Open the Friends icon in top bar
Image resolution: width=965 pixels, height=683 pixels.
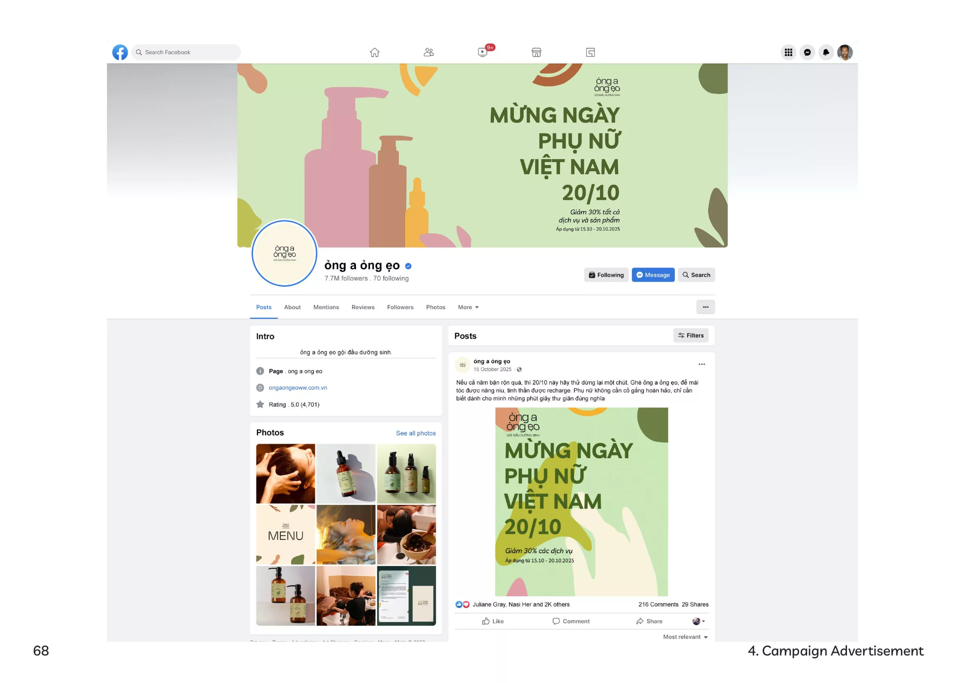[x=428, y=52]
